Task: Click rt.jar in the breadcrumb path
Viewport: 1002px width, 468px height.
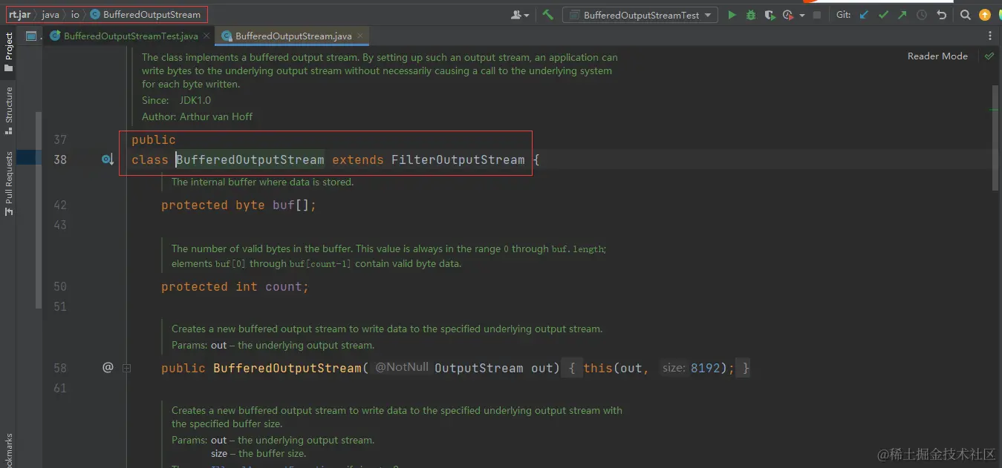Action: coord(20,15)
